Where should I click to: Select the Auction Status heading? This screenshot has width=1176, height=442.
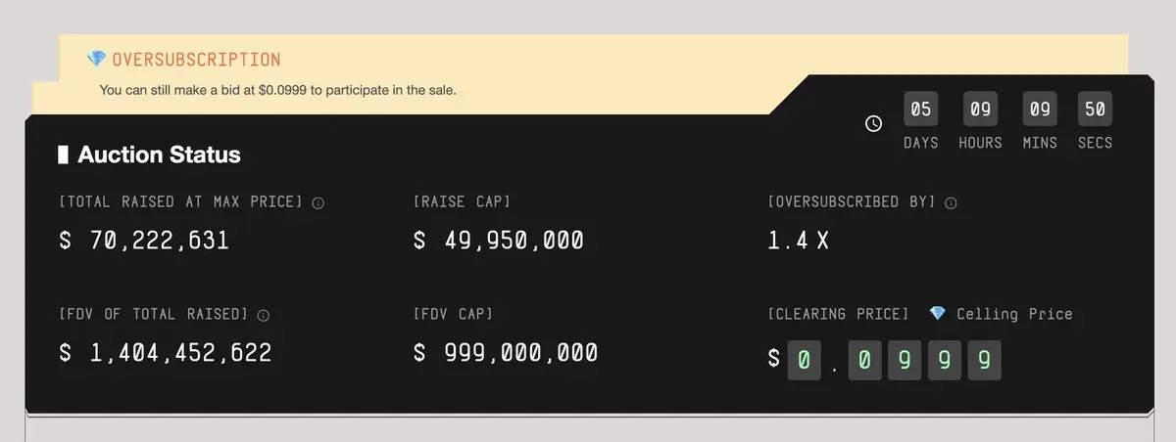(159, 155)
